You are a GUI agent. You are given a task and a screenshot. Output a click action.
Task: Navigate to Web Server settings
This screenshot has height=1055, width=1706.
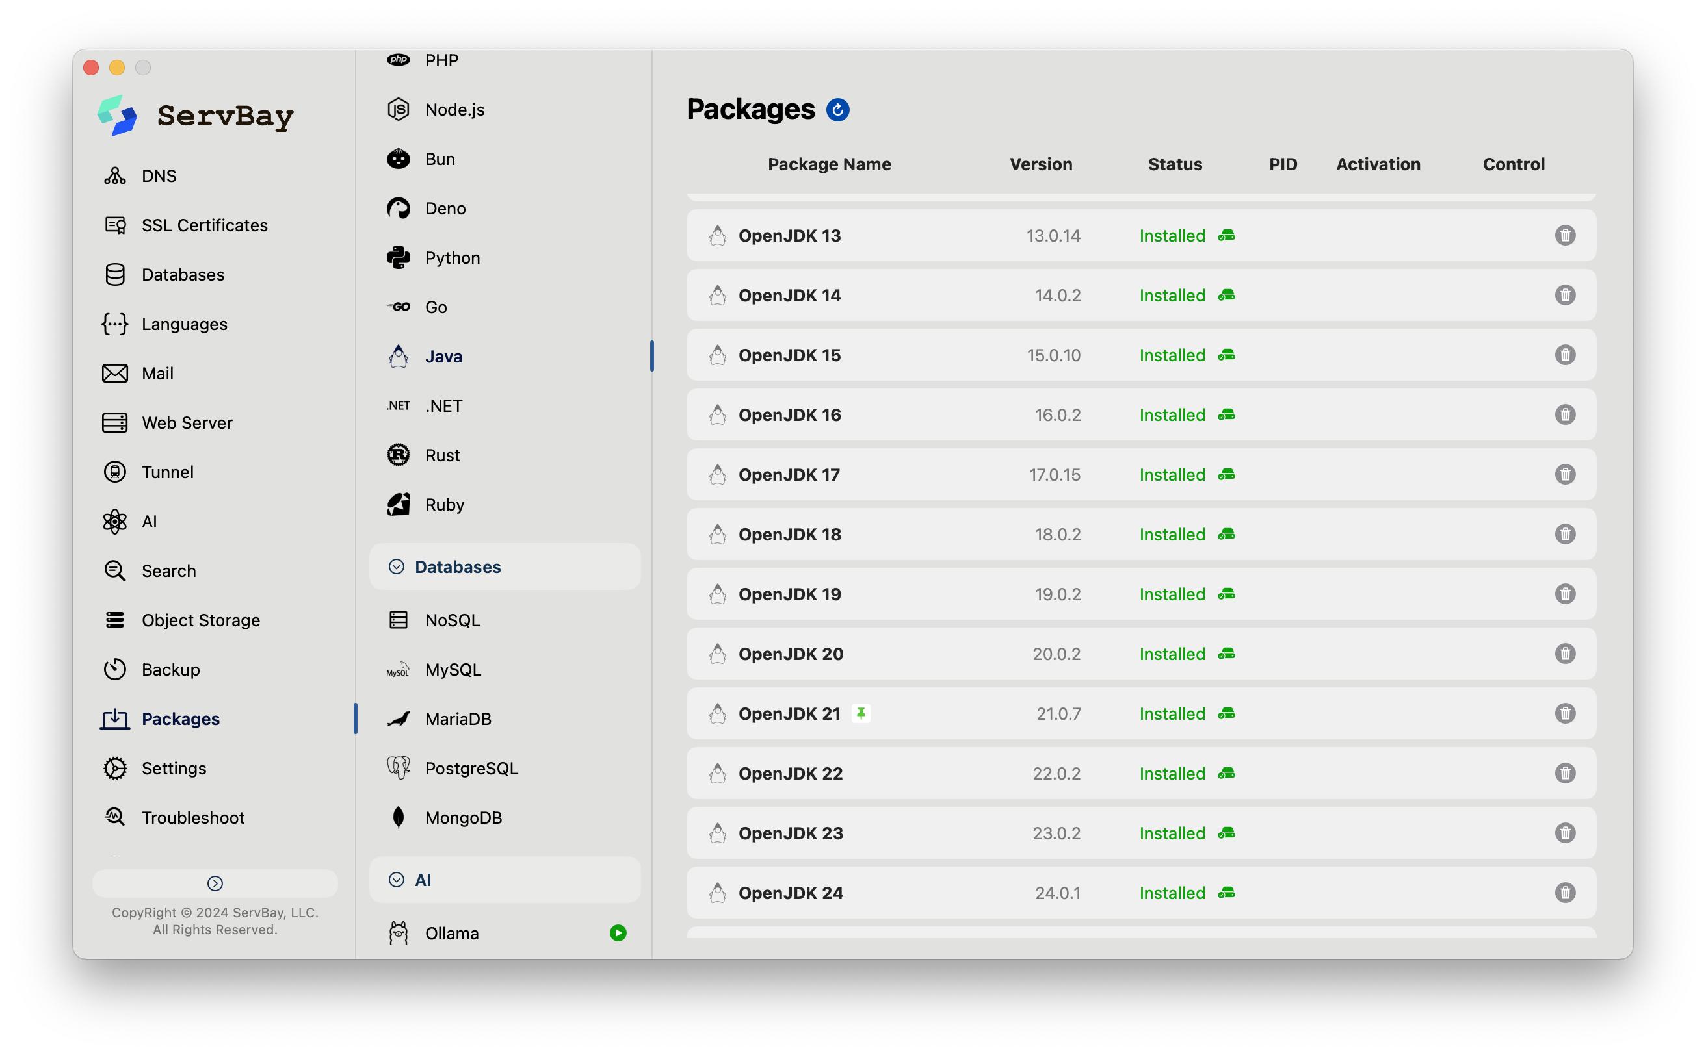[167, 423]
